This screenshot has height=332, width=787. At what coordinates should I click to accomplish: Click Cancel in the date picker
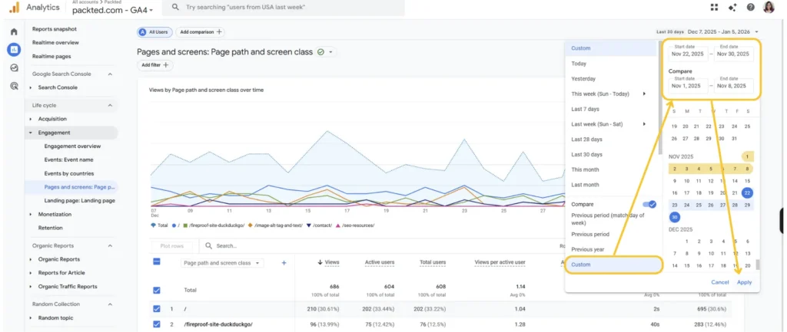tap(719, 282)
